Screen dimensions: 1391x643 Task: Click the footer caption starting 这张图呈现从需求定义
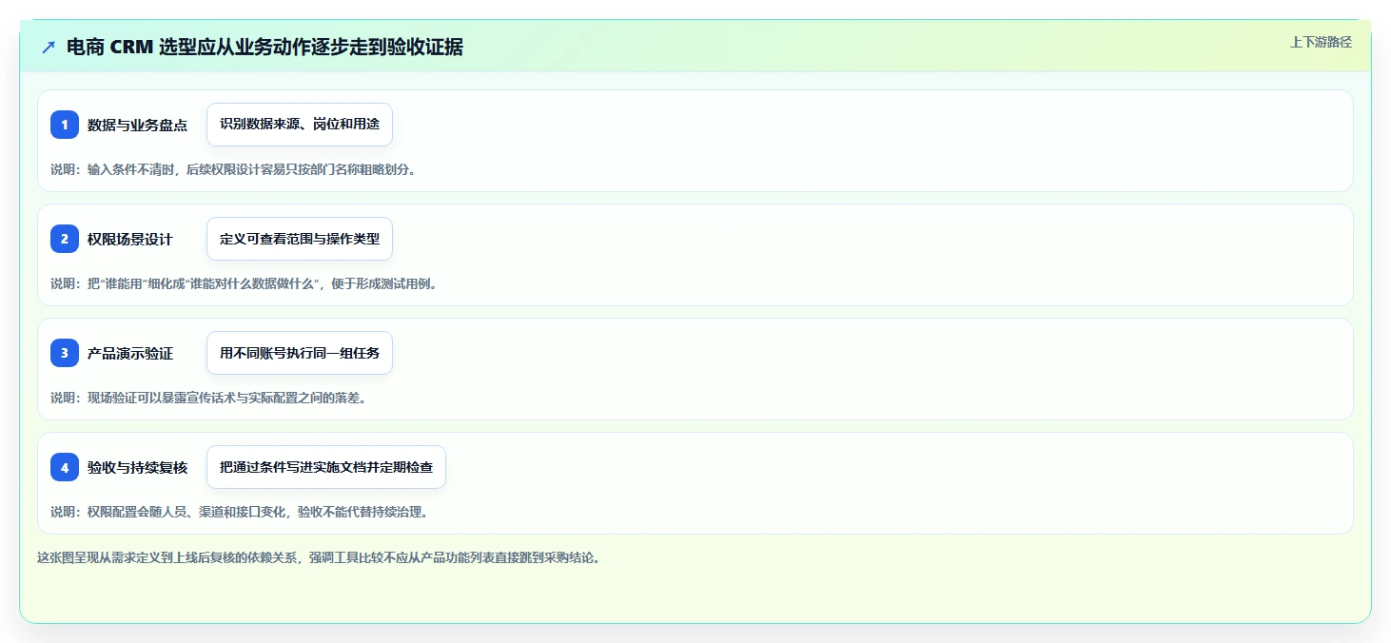(x=319, y=557)
